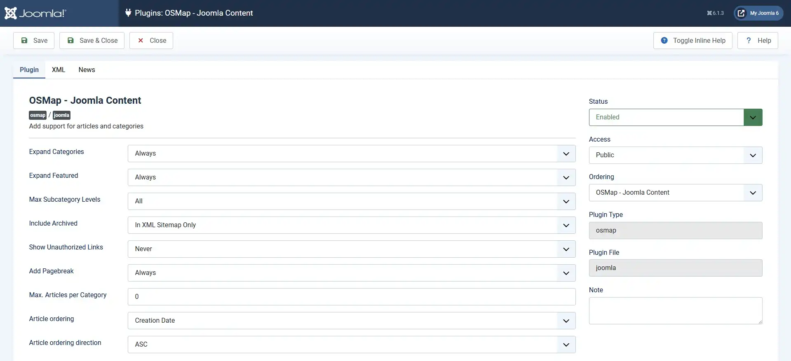The image size is (791, 361).
Task: Click the Add support for articles description
Action: (86, 126)
